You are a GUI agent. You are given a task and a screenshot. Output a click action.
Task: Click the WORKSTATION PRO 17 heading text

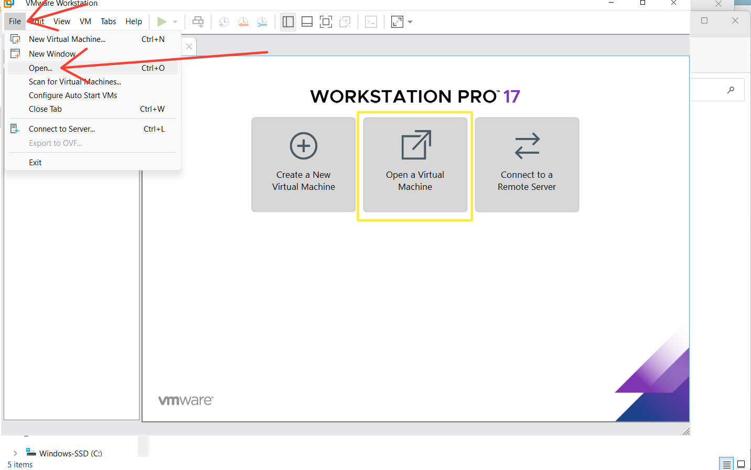415,97
